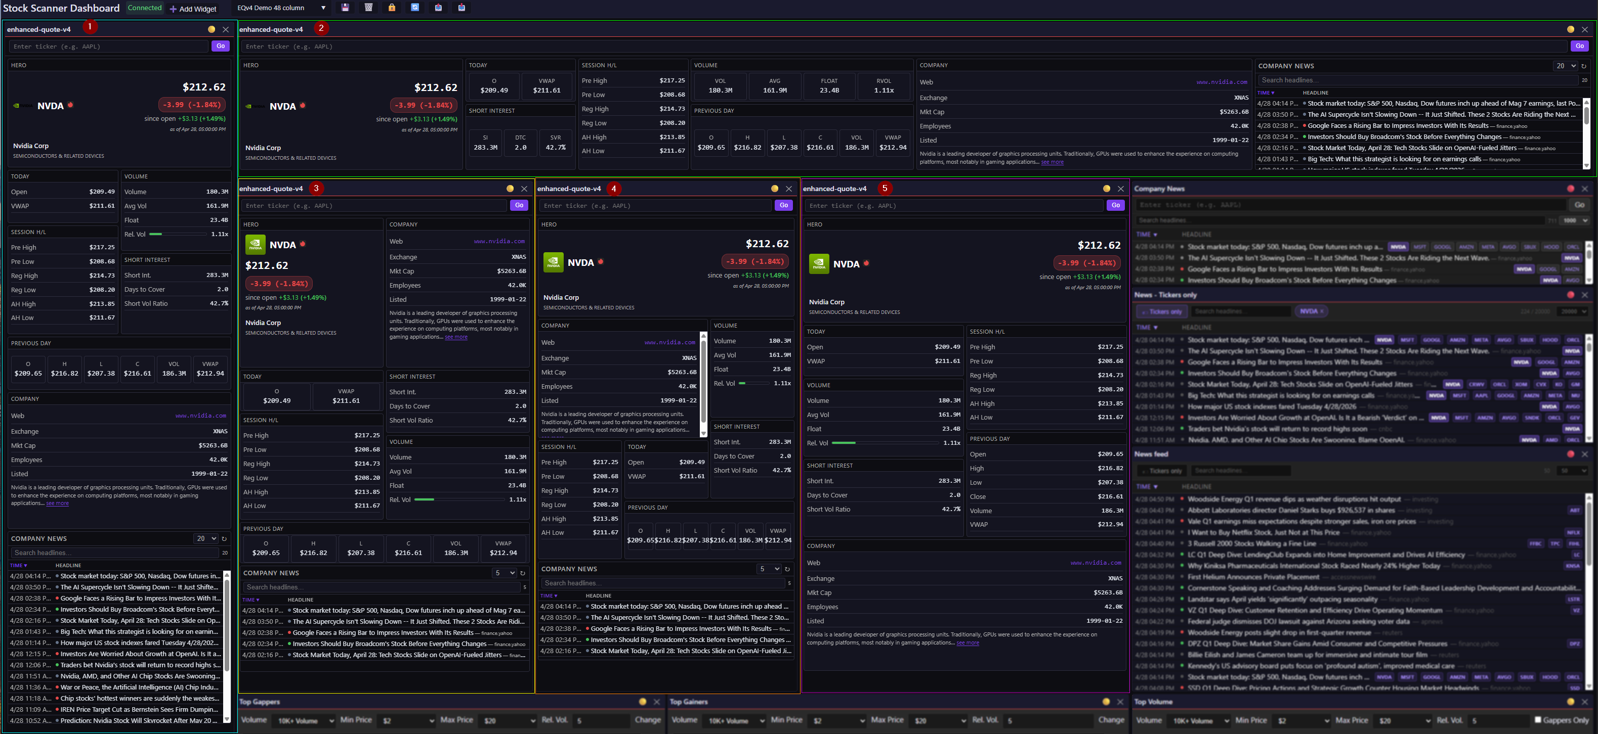This screenshot has width=1598, height=734.
Task: Open the 20 count dropdown in widget 1 news
Action: [206, 538]
